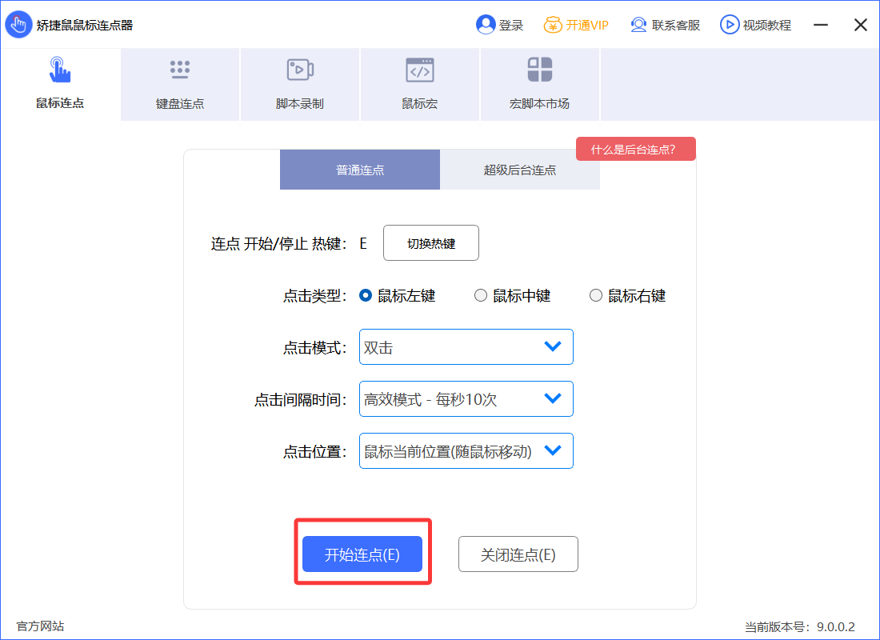
Task: Open the 宏脚本市场 grid icon
Action: [540, 70]
